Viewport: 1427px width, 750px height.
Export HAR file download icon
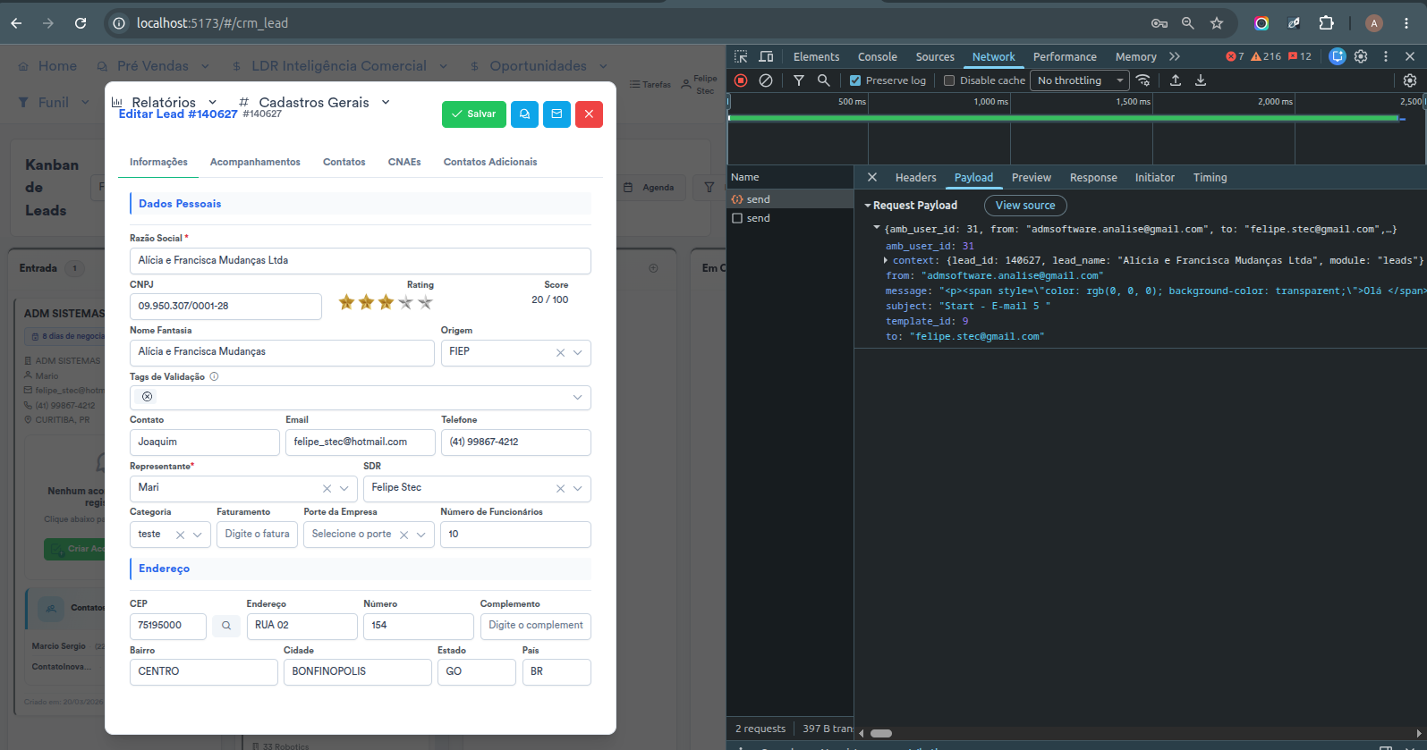(x=1201, y=80)
